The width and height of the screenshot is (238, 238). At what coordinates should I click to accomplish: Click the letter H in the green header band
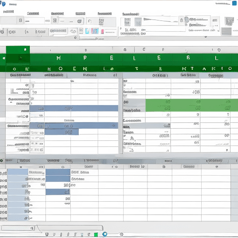coord(59,58)
